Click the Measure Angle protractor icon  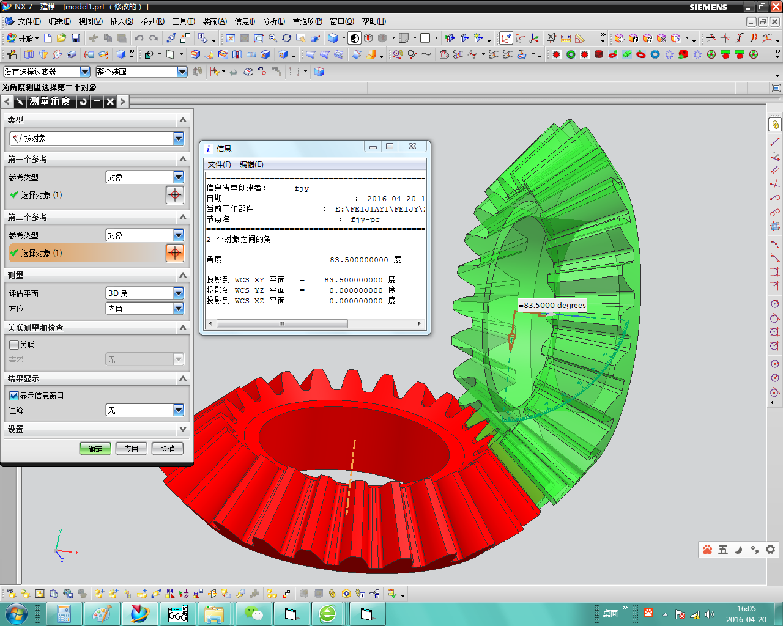click(580, 38)
